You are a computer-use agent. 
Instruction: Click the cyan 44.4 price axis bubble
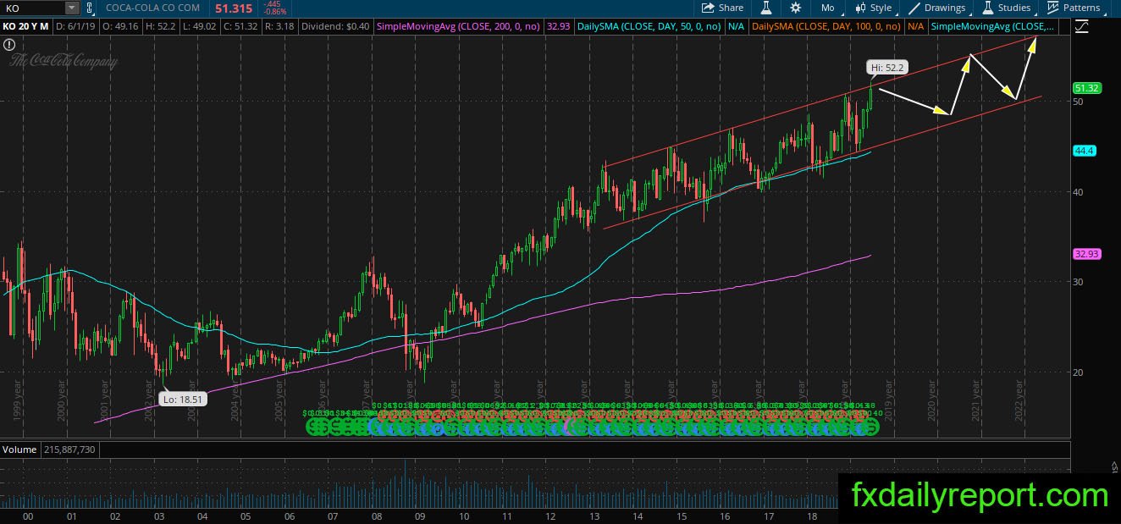click(1085, 150)
